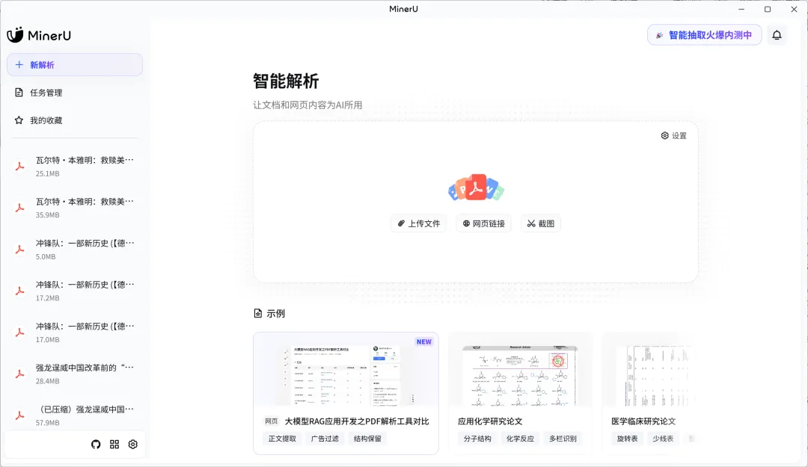Click the 示例 section icon
The height and width of the screenshot is (467, 808).
point(257,313)
